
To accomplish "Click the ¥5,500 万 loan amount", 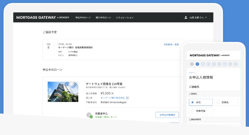I will (107, 93).
